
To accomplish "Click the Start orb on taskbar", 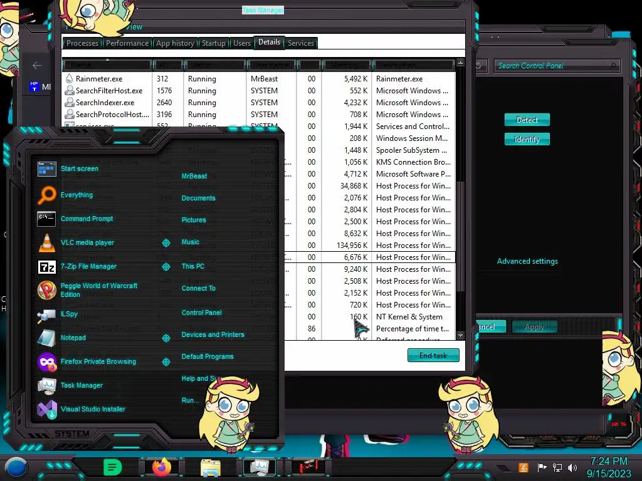I will point(16,467).
